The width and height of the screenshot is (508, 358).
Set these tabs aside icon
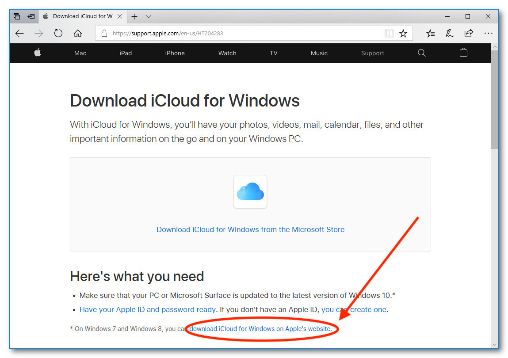click(x=31, y=16)
